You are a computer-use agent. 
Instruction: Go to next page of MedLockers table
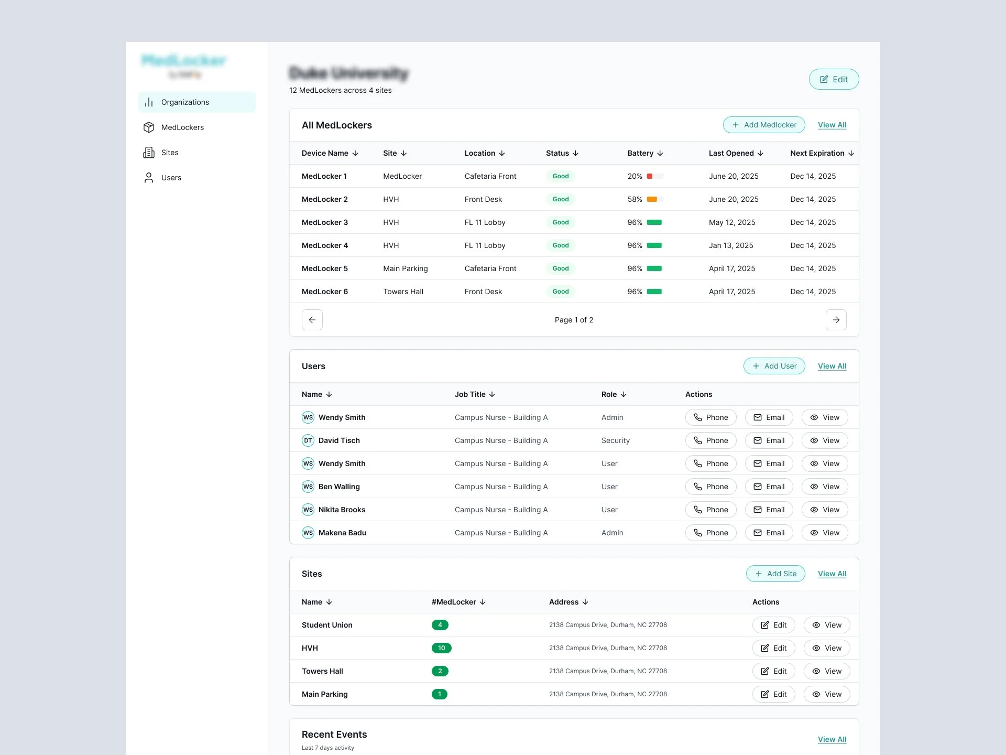click(836, 320)
